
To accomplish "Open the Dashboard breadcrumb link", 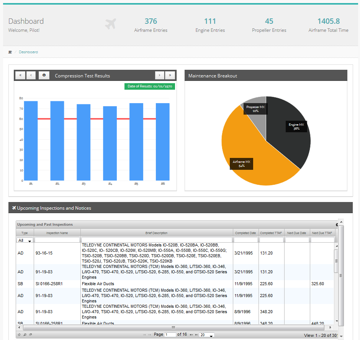I will pyautogui.click(x=28, y=52).
